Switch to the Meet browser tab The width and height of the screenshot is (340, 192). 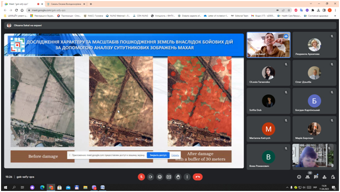(23, 4)
